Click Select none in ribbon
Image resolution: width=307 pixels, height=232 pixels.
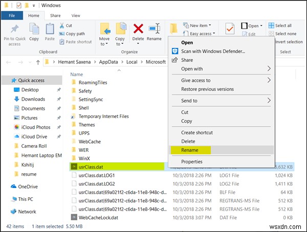[282, 34]
